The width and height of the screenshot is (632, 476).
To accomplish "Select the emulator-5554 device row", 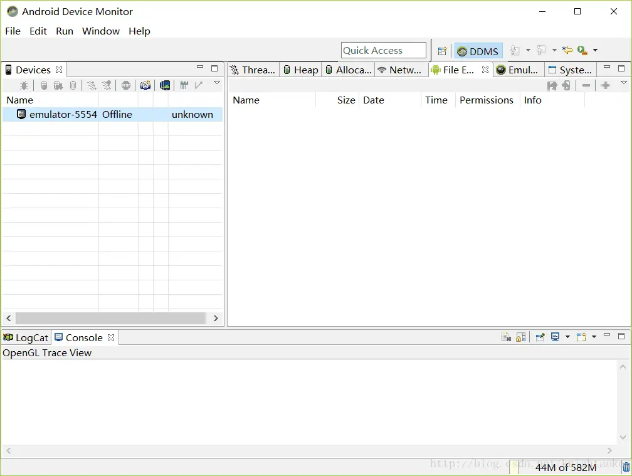I will pyautogui.click(x=113, y=115).
